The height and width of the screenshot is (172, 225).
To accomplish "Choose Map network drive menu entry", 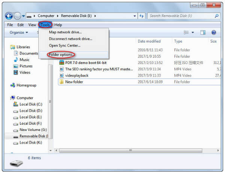I will click(65, 32).
